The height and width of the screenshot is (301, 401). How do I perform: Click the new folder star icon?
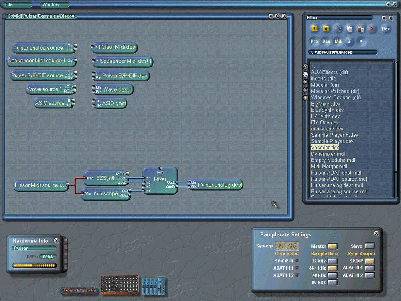point(326,28)
